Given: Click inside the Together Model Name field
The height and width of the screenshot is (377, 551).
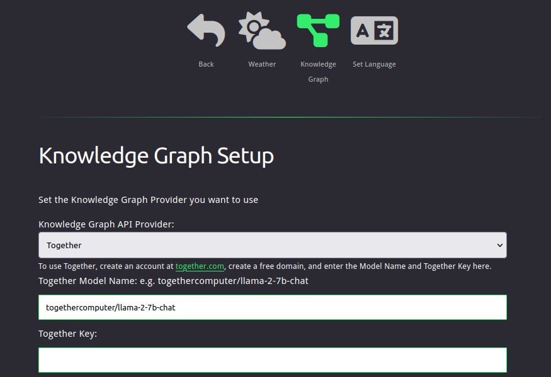Looking at the screenshot, I should pos(272,307).
